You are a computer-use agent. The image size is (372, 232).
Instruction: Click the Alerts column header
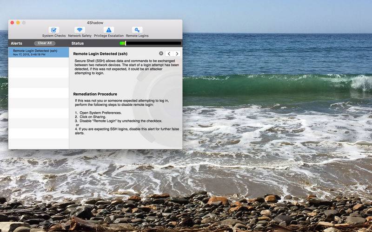coord(16,43)
